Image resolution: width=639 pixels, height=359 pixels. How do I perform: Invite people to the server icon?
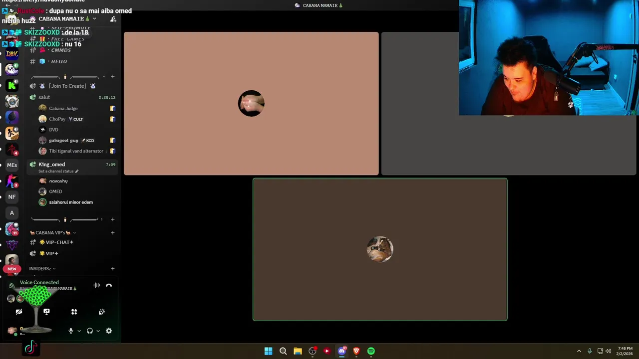[x=113, y=19]
